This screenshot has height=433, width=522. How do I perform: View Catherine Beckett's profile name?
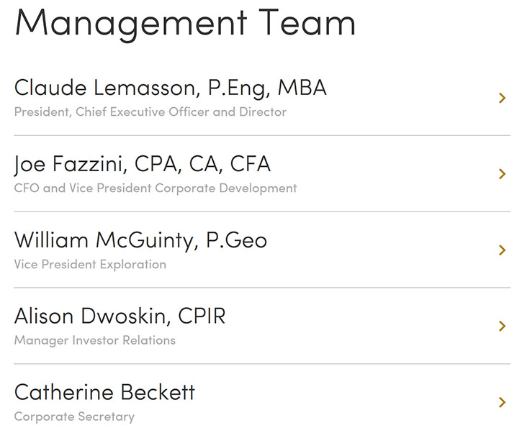(104, 392)
